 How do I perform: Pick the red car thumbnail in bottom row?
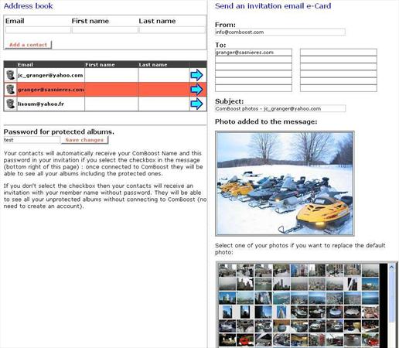[245, 340]
